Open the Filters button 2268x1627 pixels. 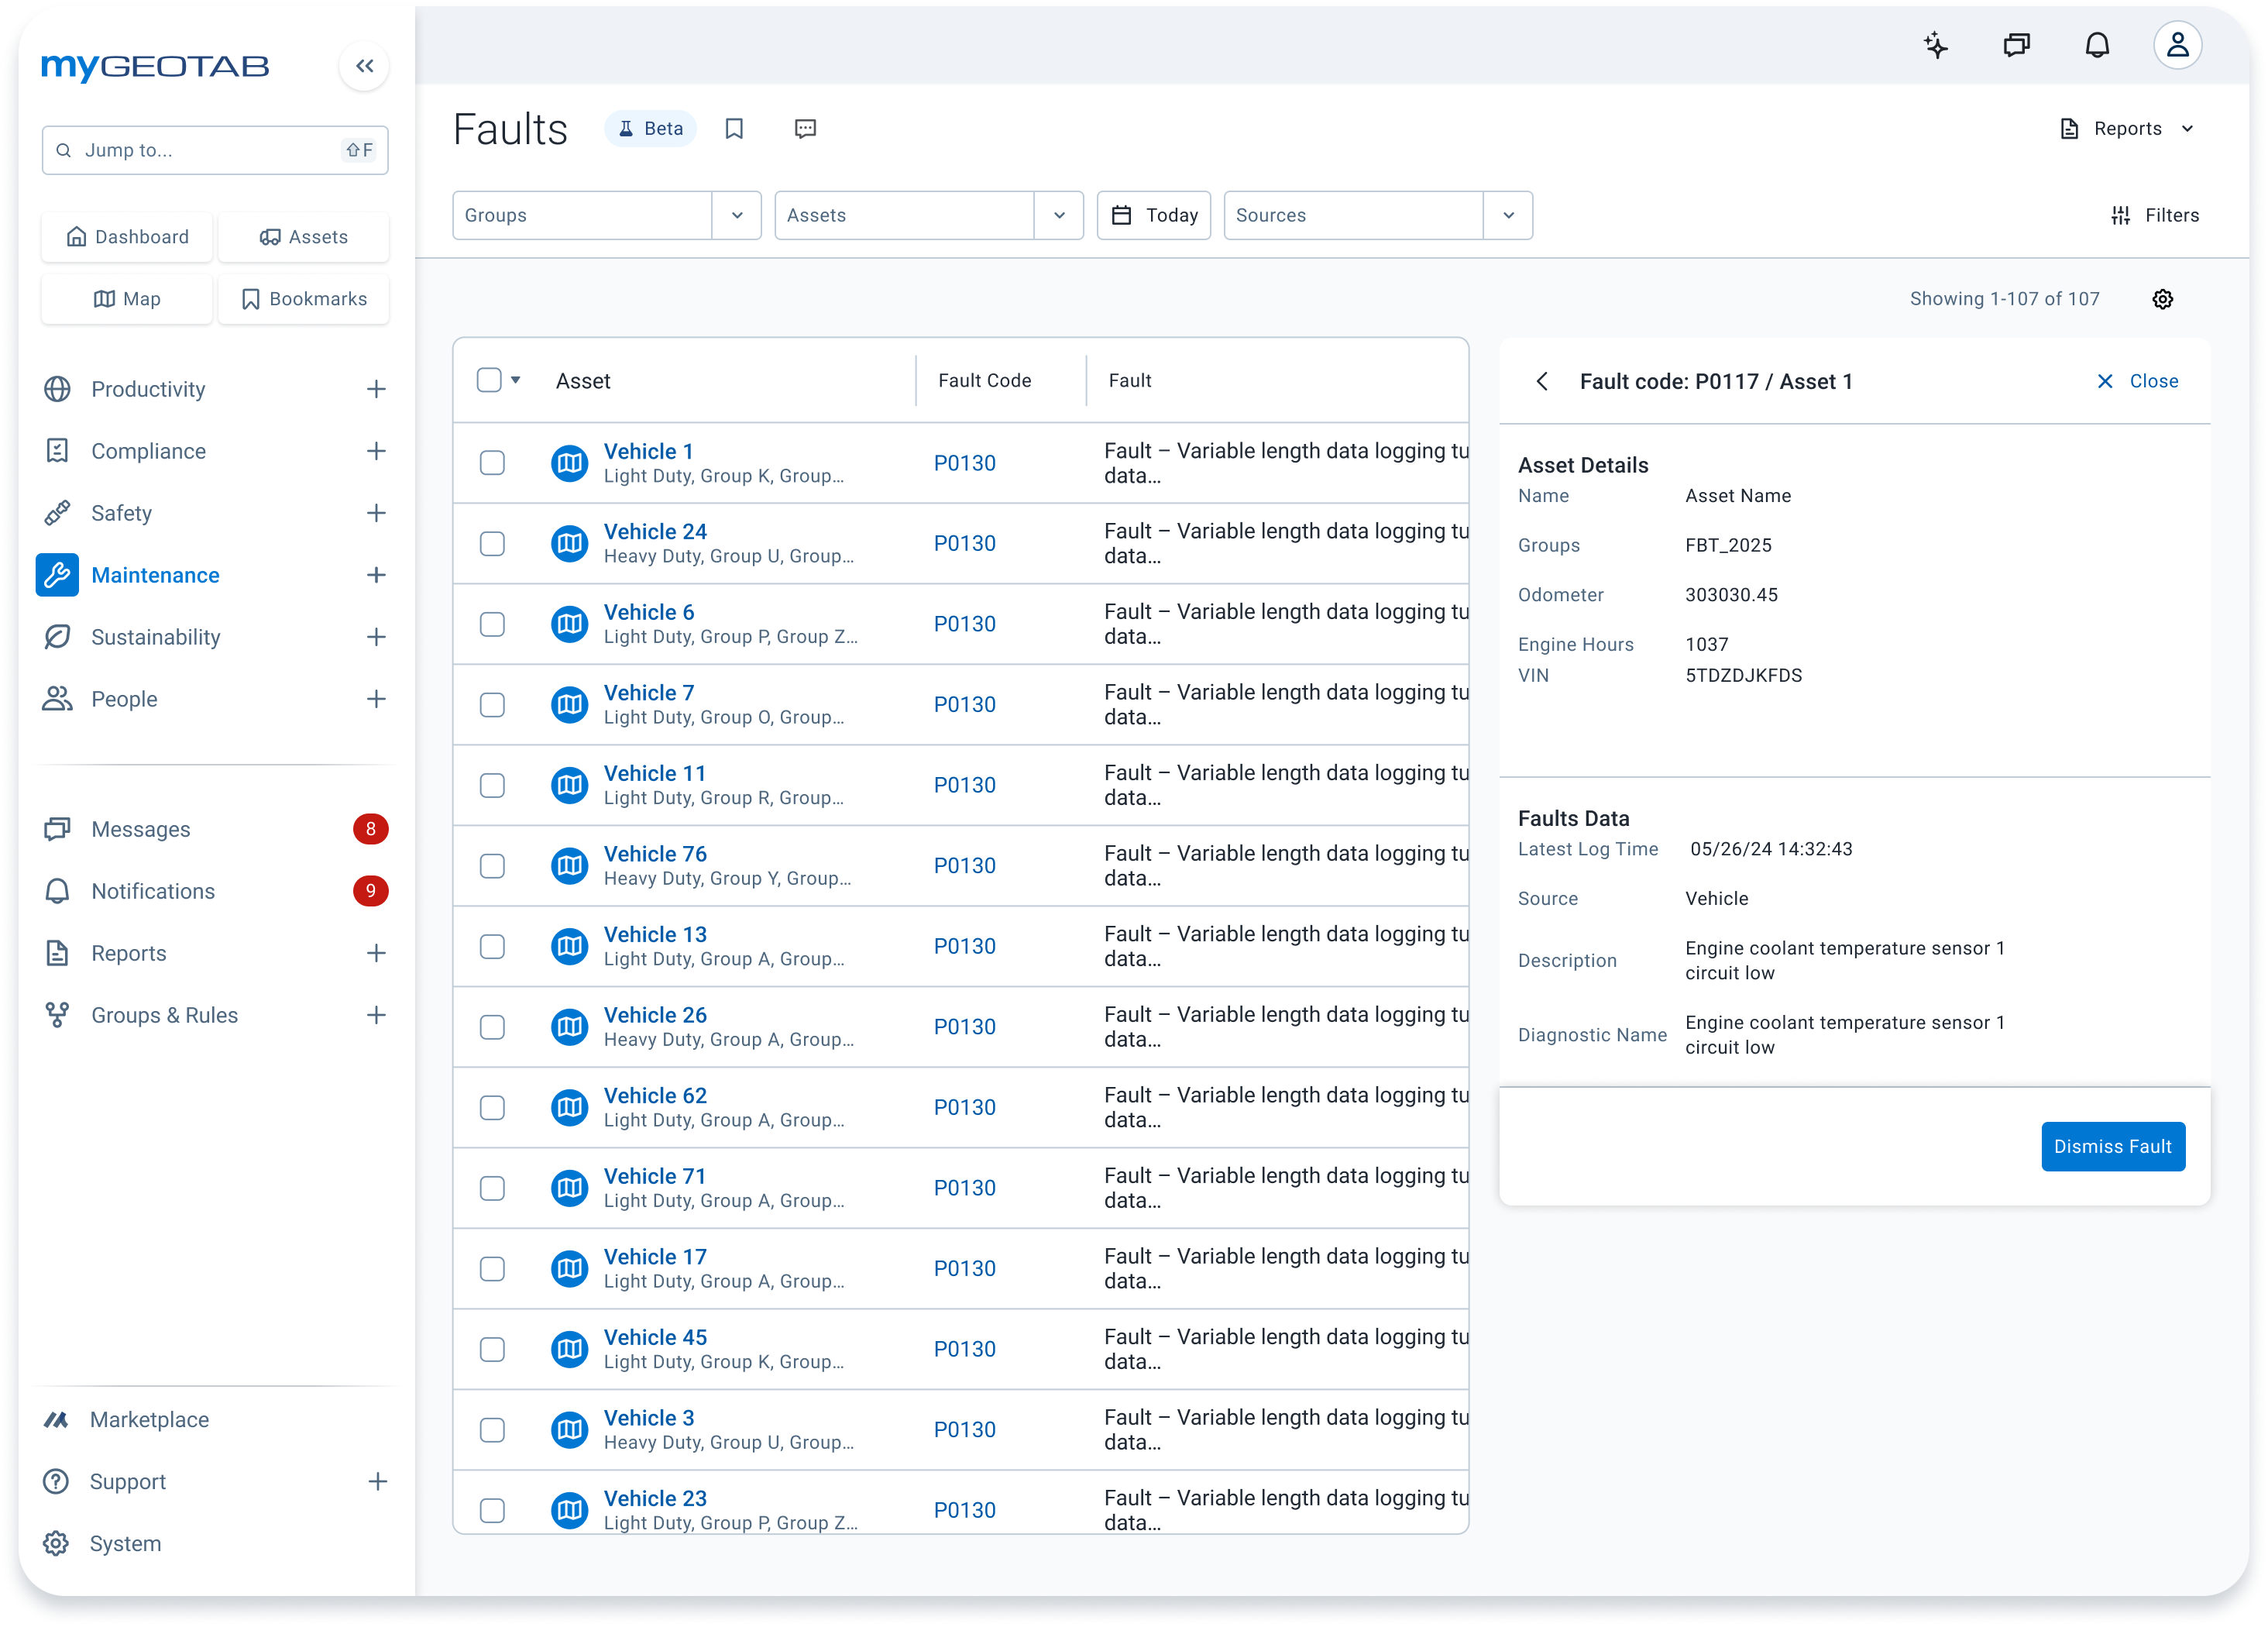click(x=2153, y=215)
